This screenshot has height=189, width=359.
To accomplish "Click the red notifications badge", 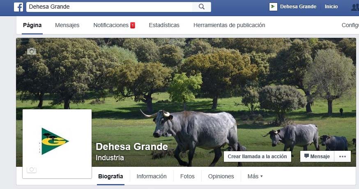I will [x=133, y=25].
